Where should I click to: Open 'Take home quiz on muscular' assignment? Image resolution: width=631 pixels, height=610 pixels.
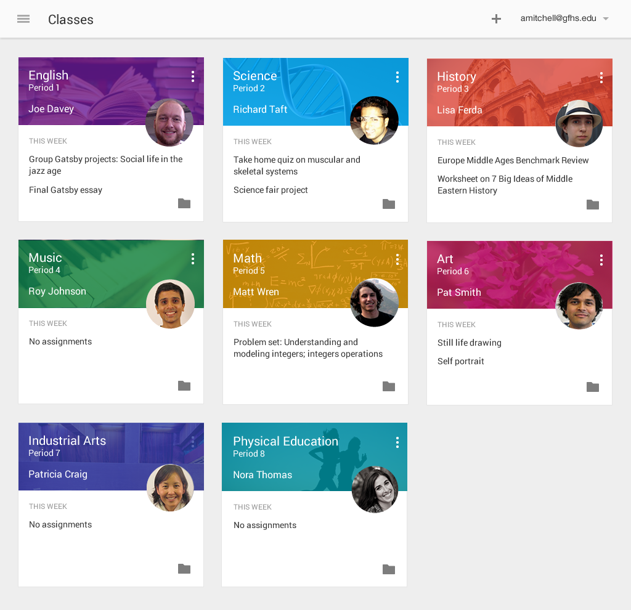tap(297, 165)
